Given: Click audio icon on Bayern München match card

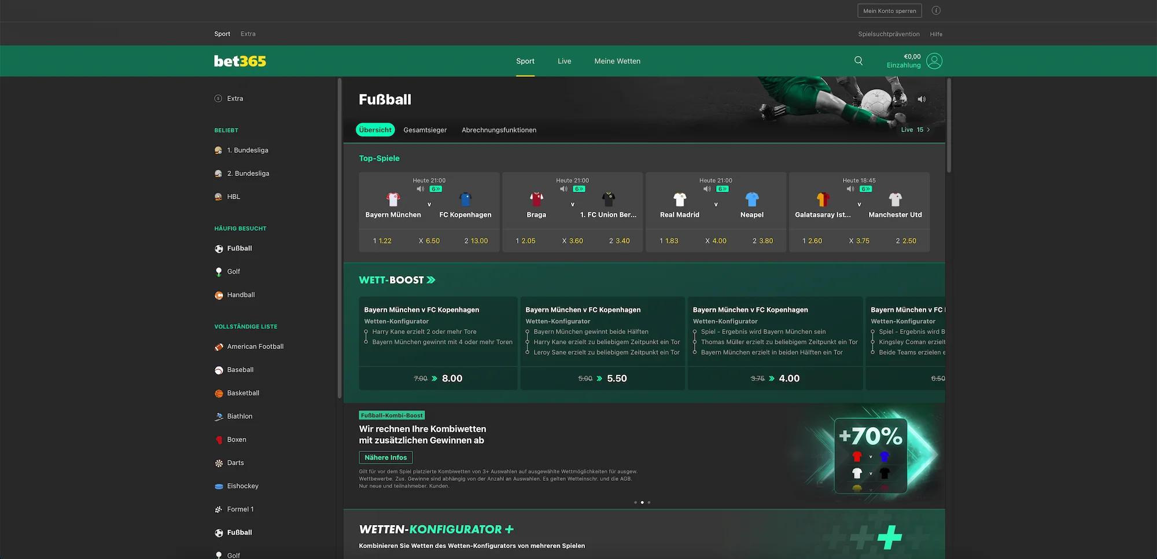Looking at the screenshot, I should (421, 189).
